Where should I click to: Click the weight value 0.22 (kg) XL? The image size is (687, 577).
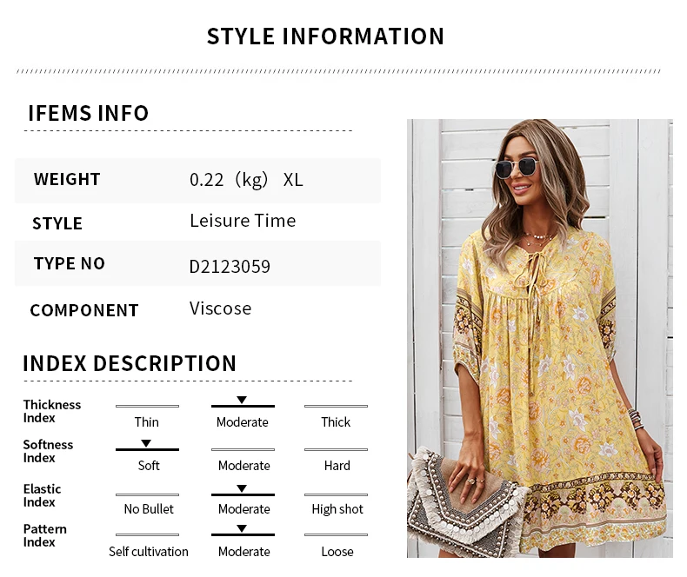246,180
